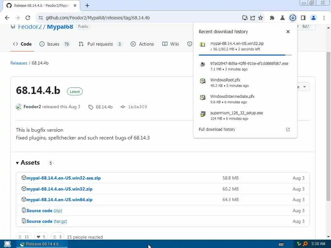Go back with the browser back arrow
331x248 pixels.
click(7, 18)
